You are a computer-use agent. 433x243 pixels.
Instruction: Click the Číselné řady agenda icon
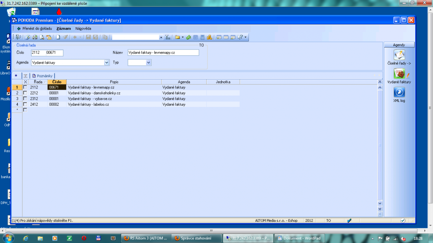click(x=399, y=55)
